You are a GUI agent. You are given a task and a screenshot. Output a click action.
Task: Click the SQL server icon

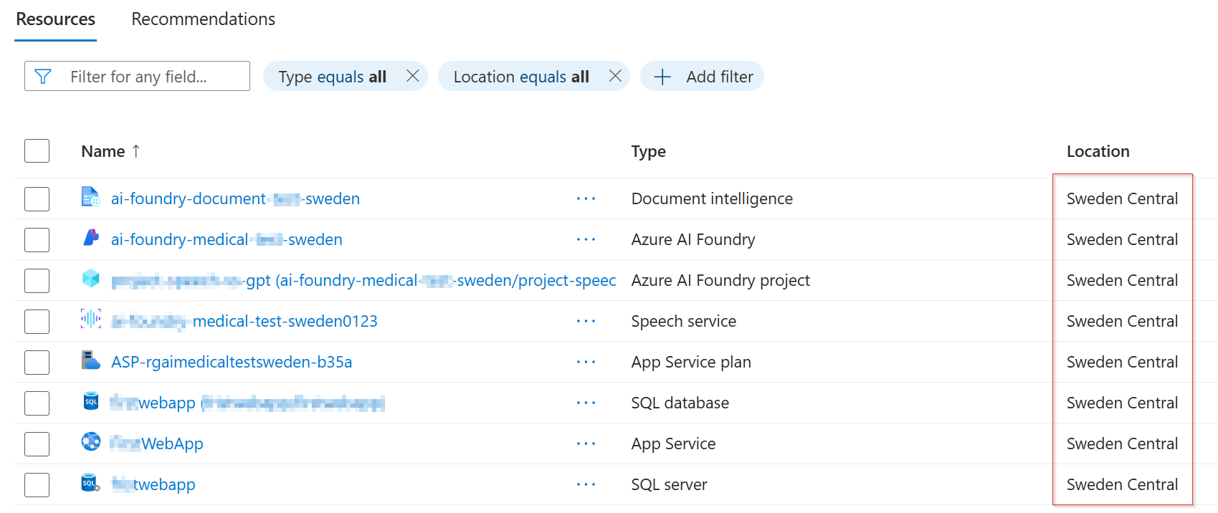pos(90,482)
